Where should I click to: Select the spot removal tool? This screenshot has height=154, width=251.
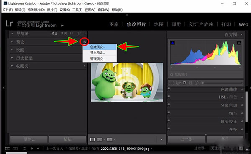click(178, 83)
